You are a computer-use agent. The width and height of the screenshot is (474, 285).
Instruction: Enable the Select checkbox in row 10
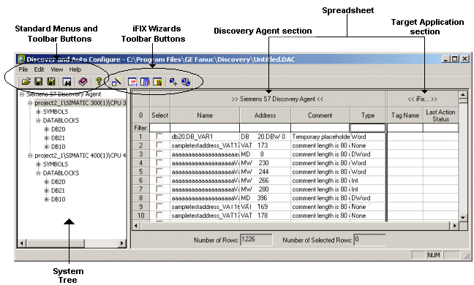click(159, 216)
